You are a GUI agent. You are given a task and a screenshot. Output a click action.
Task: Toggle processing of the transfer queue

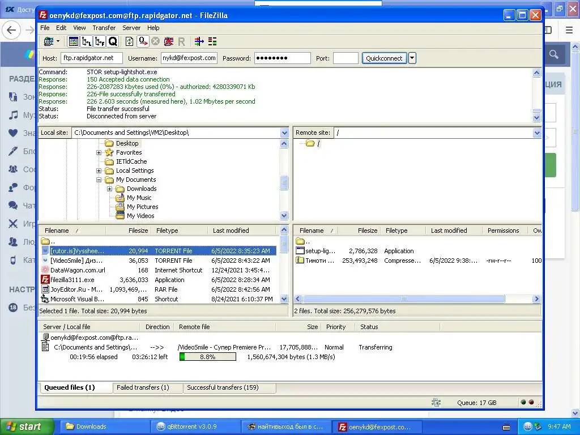pyautogui.click(x=143, y=41)
